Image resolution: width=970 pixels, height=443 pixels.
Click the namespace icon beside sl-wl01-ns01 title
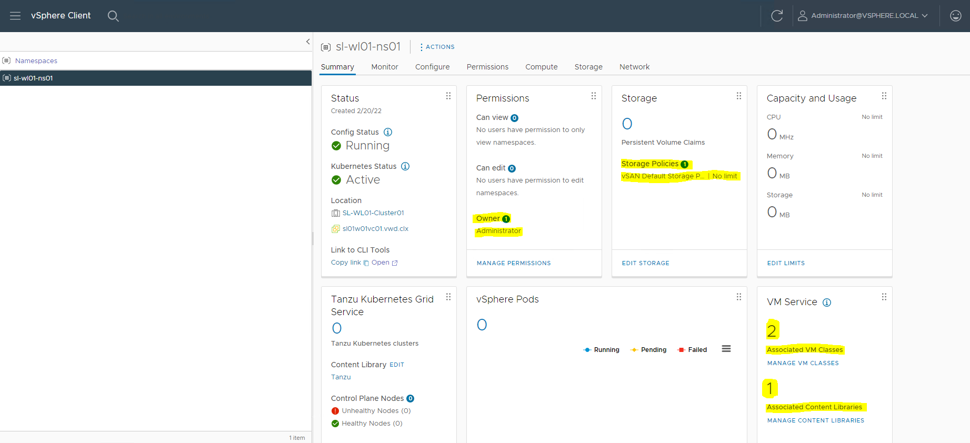(326, 47)
